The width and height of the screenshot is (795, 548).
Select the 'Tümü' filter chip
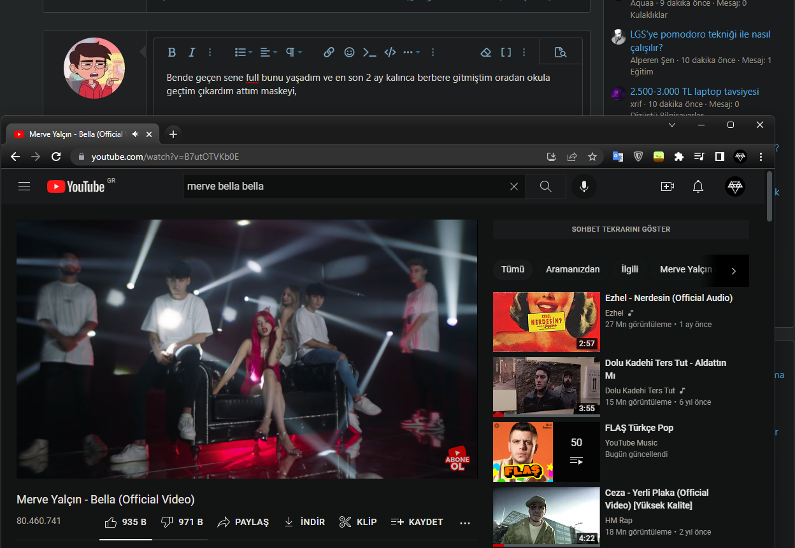point(513,269)
